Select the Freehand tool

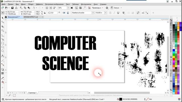pyautogui.click(x=3, y=35)
